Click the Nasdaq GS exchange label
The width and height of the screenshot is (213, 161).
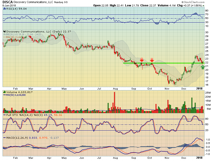tap(61, 2)
